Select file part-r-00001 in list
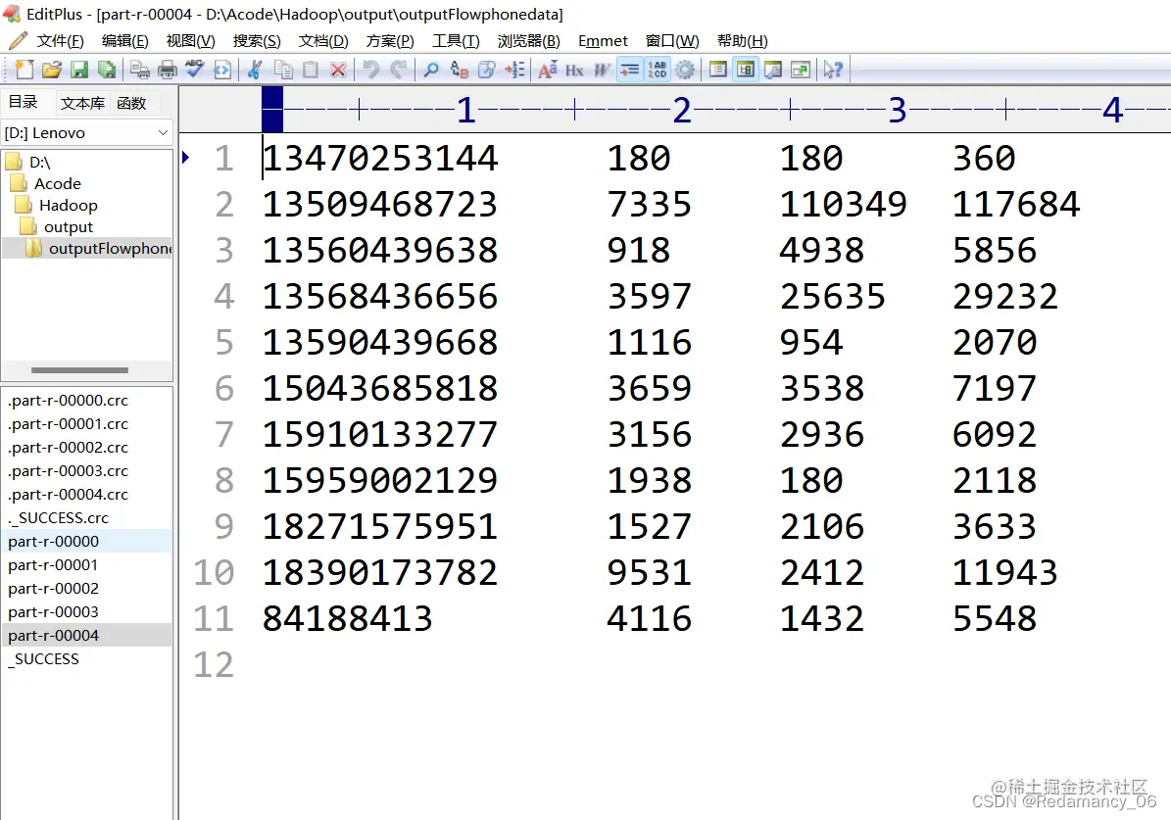Screen dimensions: 1171x820 (x=53, y=565)
